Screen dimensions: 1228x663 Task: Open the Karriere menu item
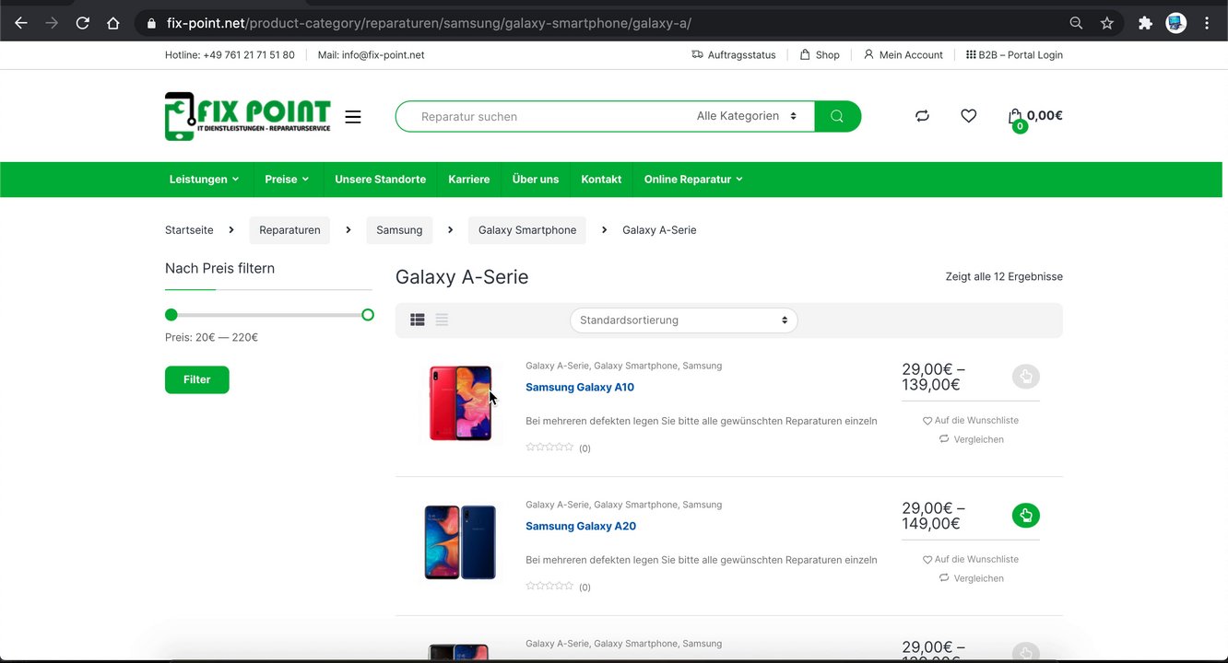pos(468,180)
